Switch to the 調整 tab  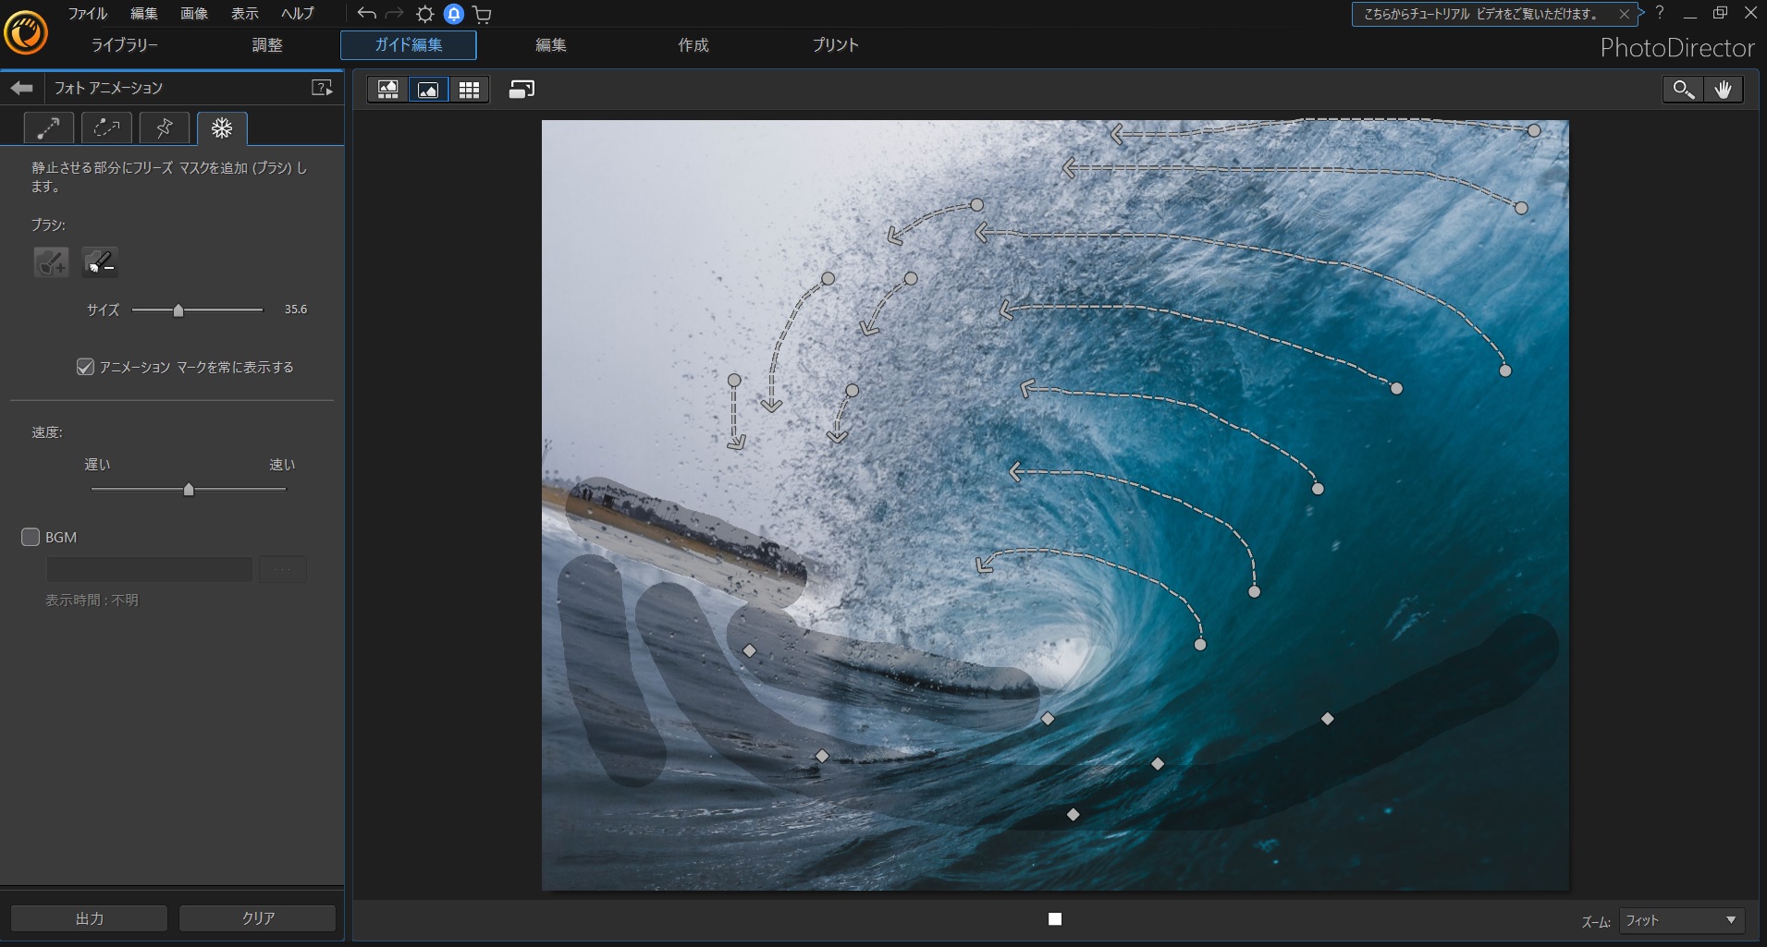pos(267,45)
